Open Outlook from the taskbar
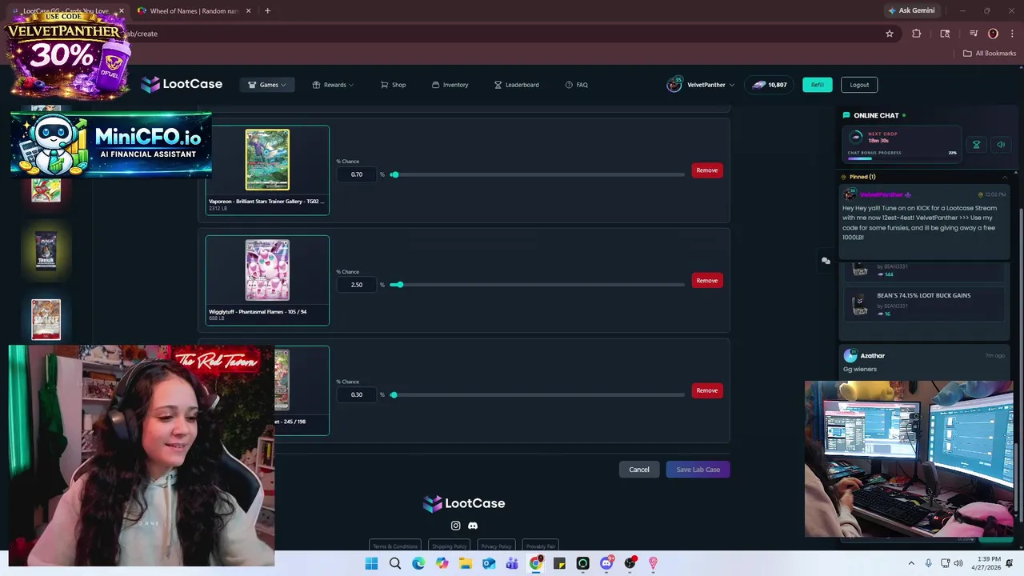The image size is (1024, 576). [489, 564]
